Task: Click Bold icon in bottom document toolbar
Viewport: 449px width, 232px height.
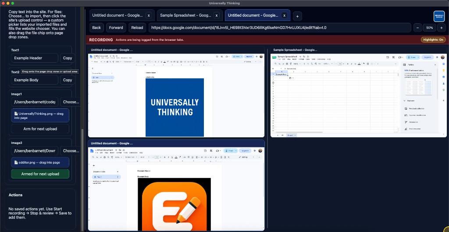Action: point(165,157)
